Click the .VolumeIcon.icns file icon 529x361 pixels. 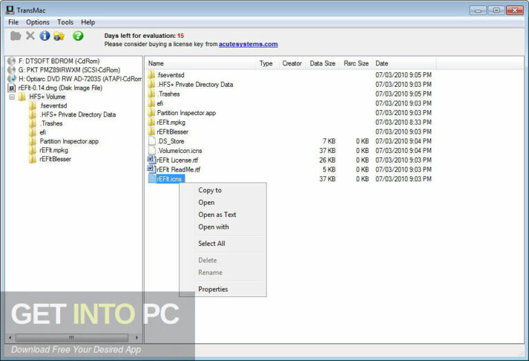click(x=152, y=150)
